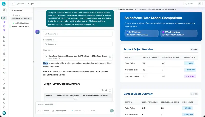Expand the 2 tool calls section
The height and width of the screenshot is (117, 205).
point(49,40)
